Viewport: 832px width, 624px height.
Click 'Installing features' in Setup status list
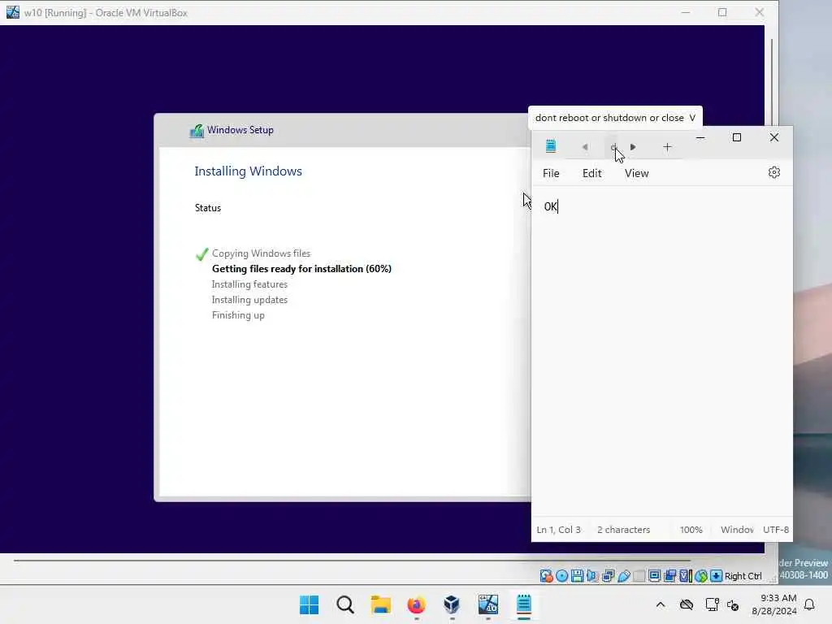click(249, 284)
